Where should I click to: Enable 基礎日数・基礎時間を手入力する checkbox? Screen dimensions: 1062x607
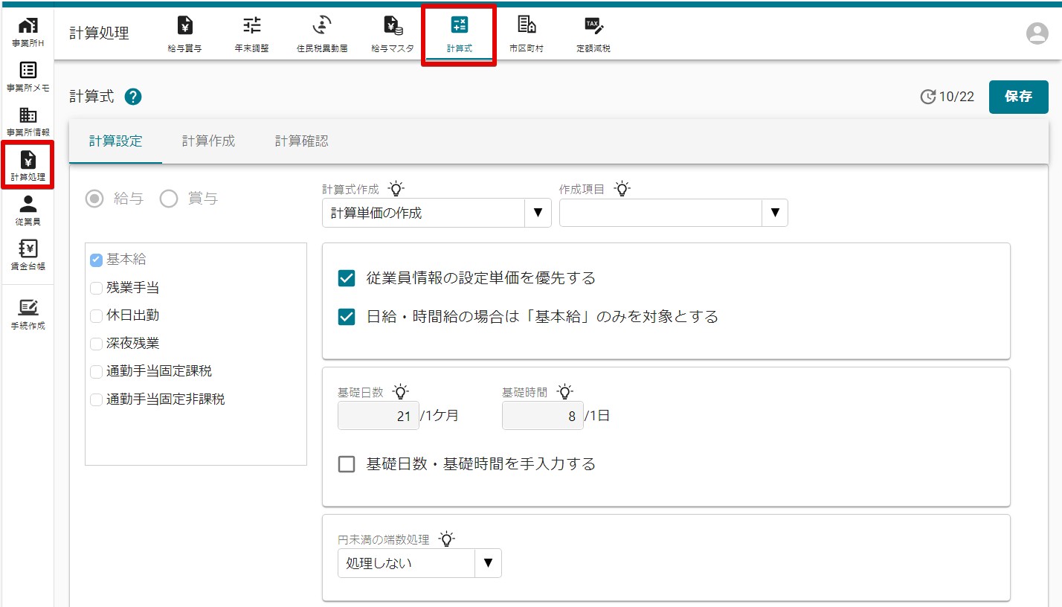(347, 464)
